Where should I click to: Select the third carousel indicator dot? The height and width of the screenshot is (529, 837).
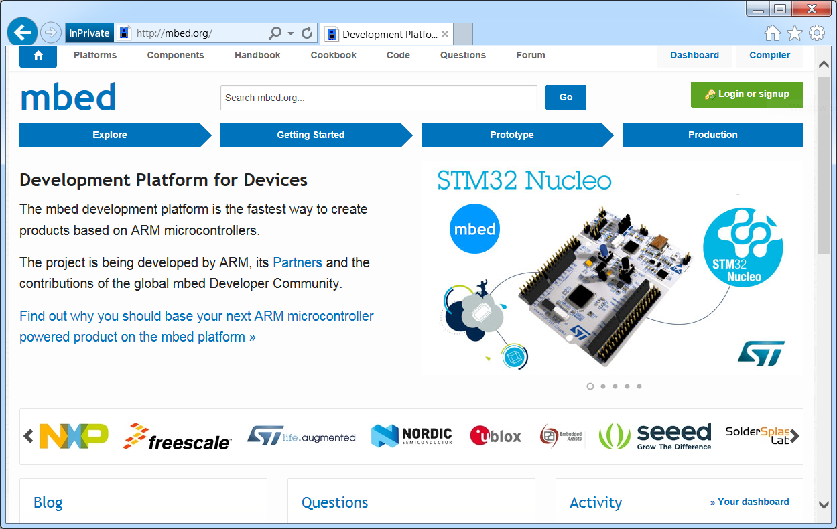[x=615, y=386]
